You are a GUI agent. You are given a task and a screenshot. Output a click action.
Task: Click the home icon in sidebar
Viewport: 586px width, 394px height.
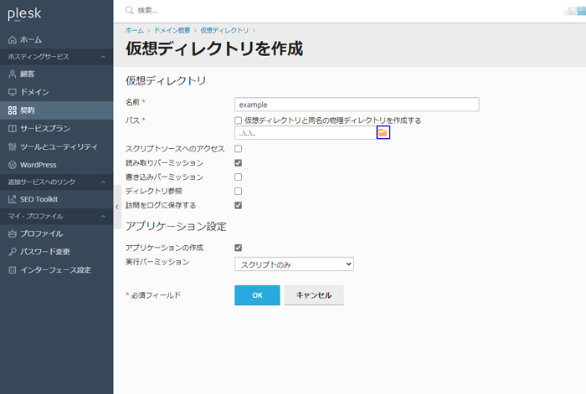(13, 39)
